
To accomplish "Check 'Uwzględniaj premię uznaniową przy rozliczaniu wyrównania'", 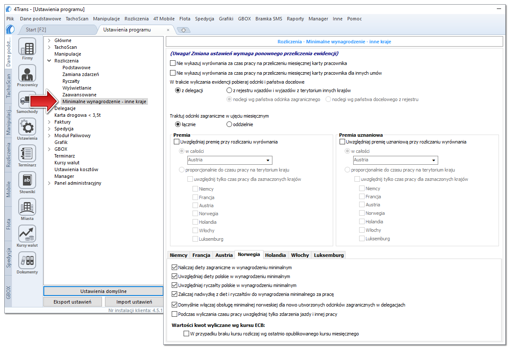I will pos(342,142).
